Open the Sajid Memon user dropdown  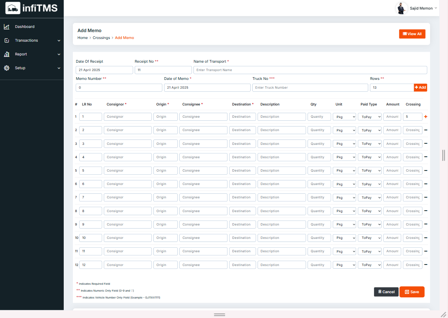click(436, 8)
